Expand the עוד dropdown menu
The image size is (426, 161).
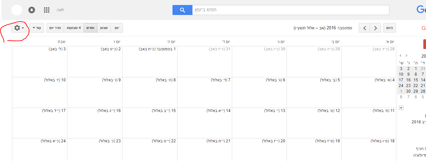point(36,28)
